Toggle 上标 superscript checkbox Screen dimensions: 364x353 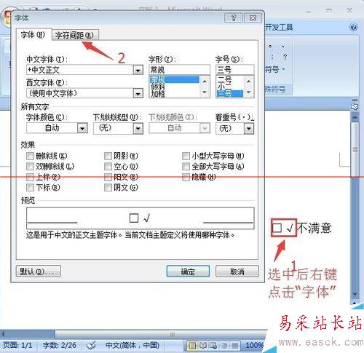30,177
